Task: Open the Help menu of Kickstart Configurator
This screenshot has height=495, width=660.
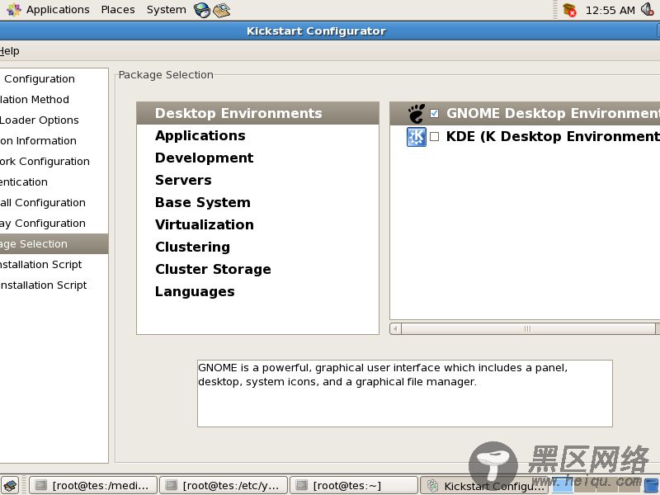Action: click(x=10, y=51)
